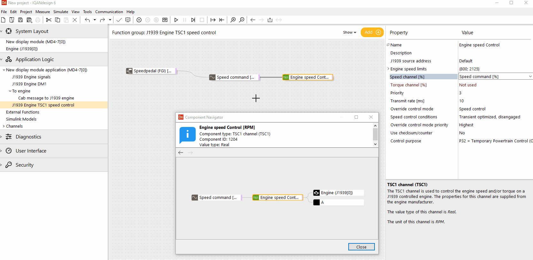Click Close in Component Navigator
This screenshot has height=260, width=533.
[361, 247]
